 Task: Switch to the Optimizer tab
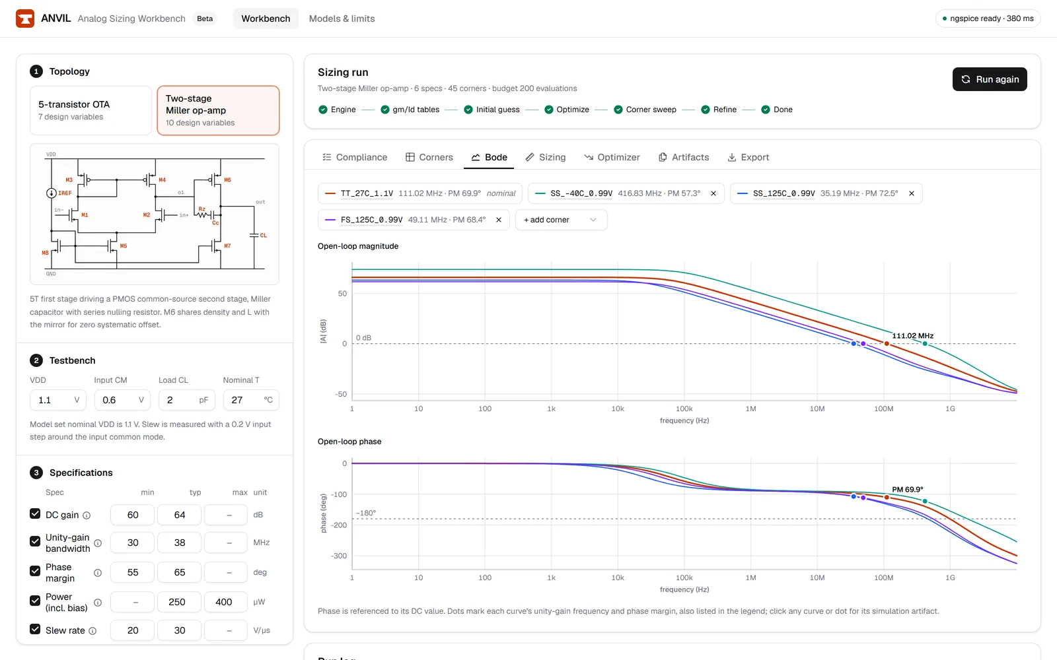tap(612, 157)
